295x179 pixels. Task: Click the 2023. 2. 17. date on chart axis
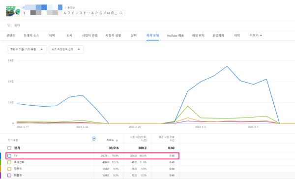coord(23,127)
